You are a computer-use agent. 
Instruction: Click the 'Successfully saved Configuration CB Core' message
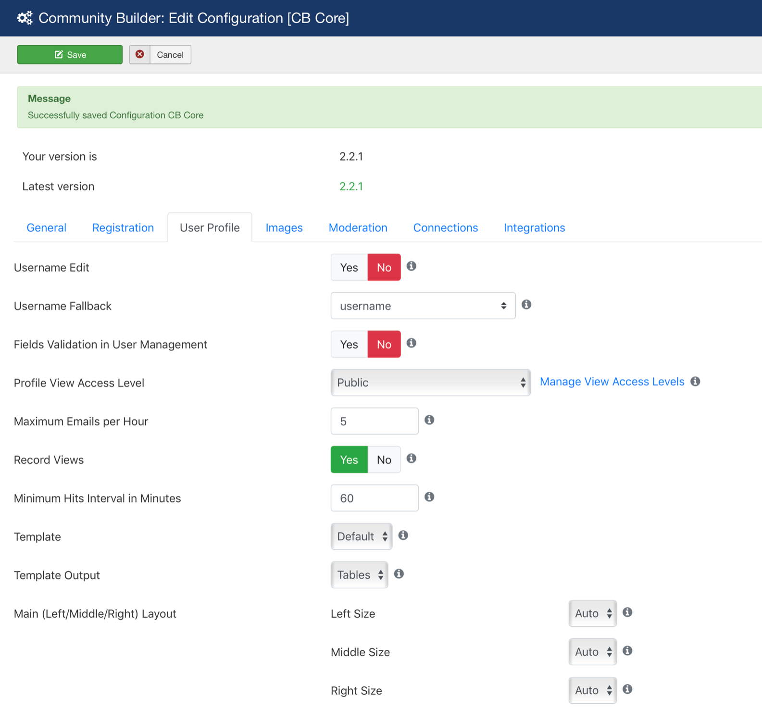[116, 115]
